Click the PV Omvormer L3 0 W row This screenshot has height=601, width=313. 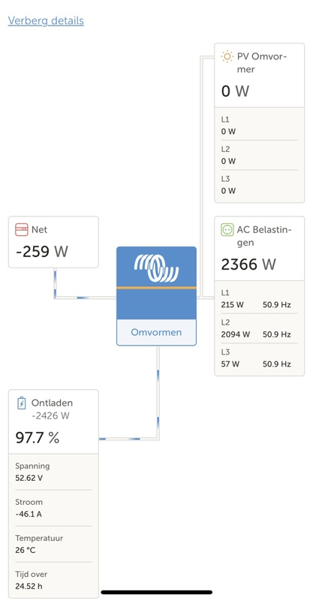tap(260, 185)
